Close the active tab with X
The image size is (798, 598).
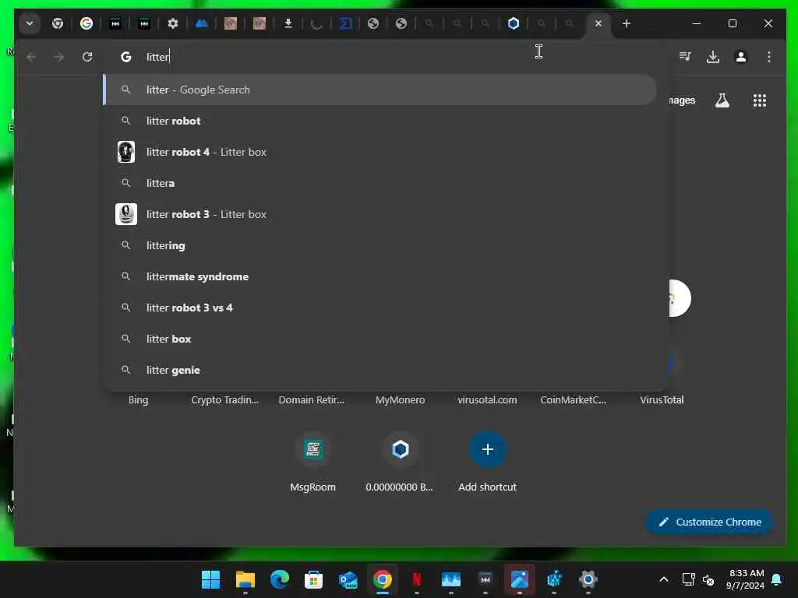pos(598,23)
